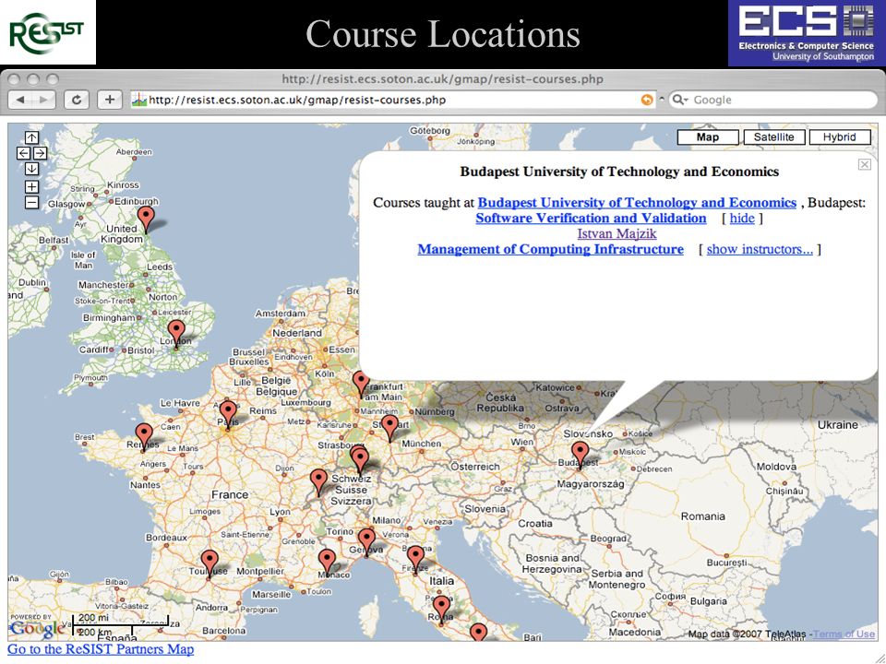The image size is (886, 664).
Task: Go forward using browser forward arrow
Action: [44, 100]
